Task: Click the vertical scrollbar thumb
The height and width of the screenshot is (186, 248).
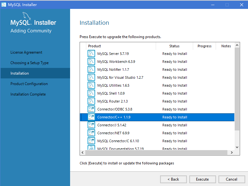Action: point(237,89)
